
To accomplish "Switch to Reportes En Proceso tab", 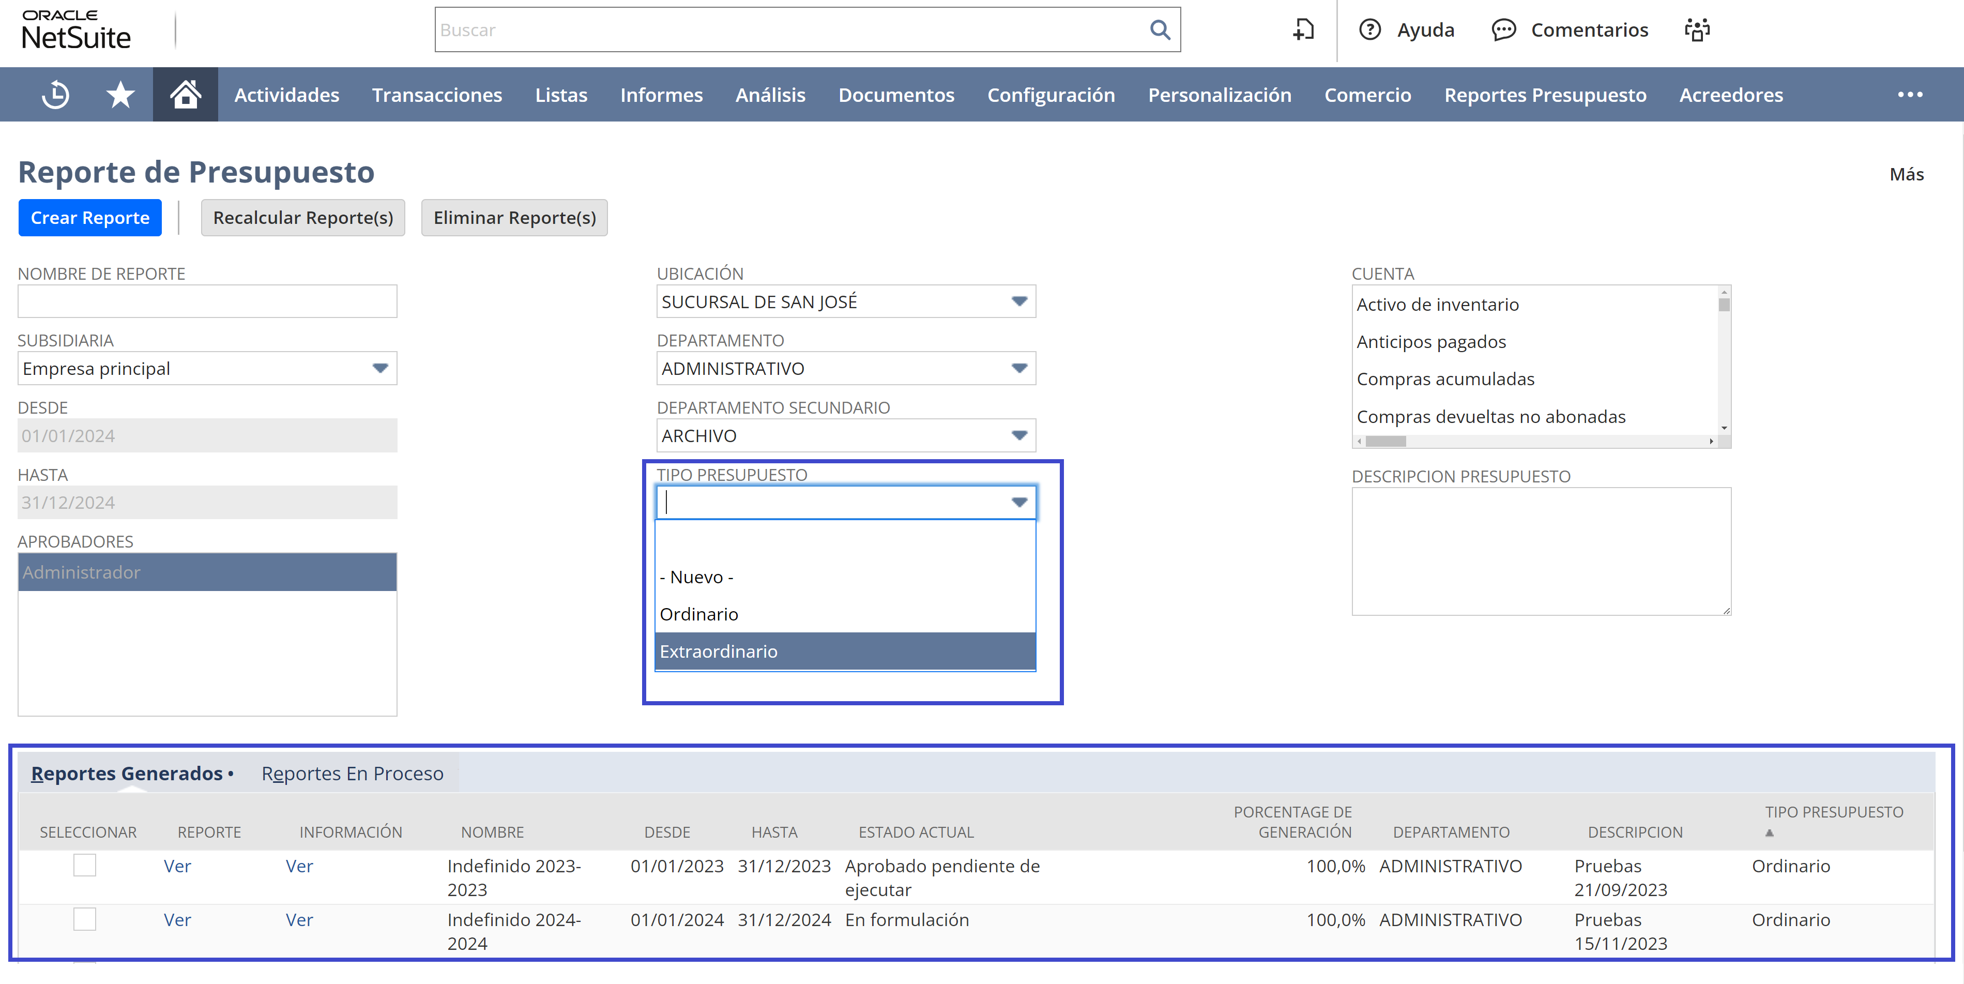I will 352,774.
